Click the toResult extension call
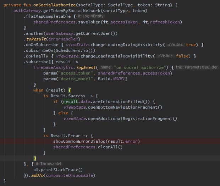220x186 pixels. coord(36,39)
